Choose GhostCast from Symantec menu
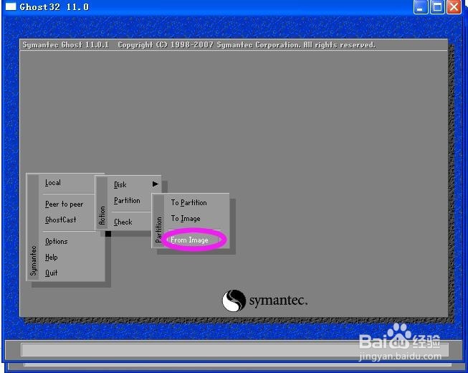 [61, 219]
